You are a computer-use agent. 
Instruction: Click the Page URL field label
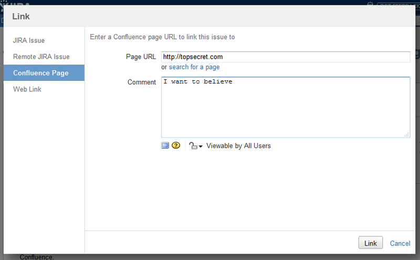click(x=141, y=57)
